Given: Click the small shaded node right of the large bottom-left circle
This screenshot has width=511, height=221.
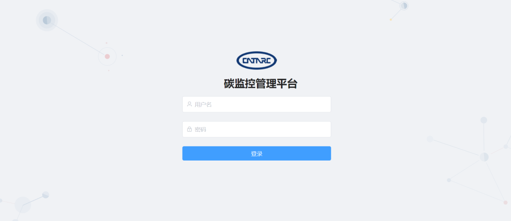Looking at the screenshot, I should [45, 195].
